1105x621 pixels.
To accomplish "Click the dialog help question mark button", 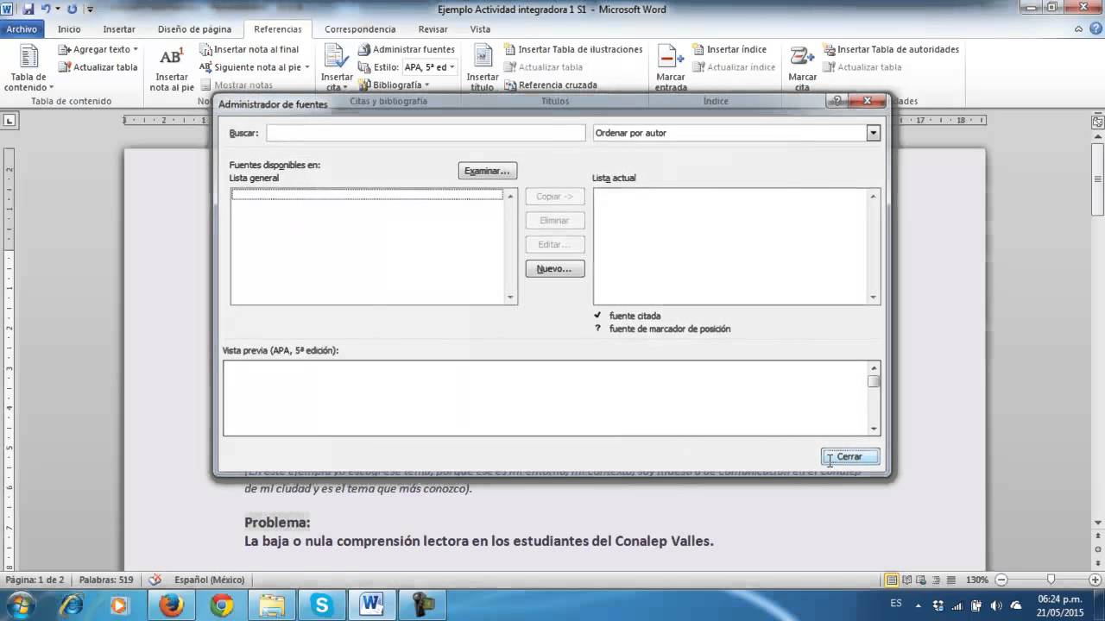I will coord(837,101).
